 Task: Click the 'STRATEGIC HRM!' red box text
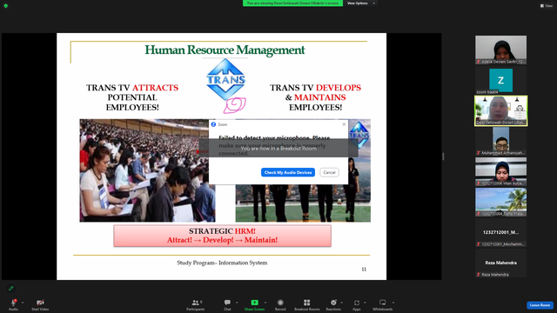pos(223,231)
